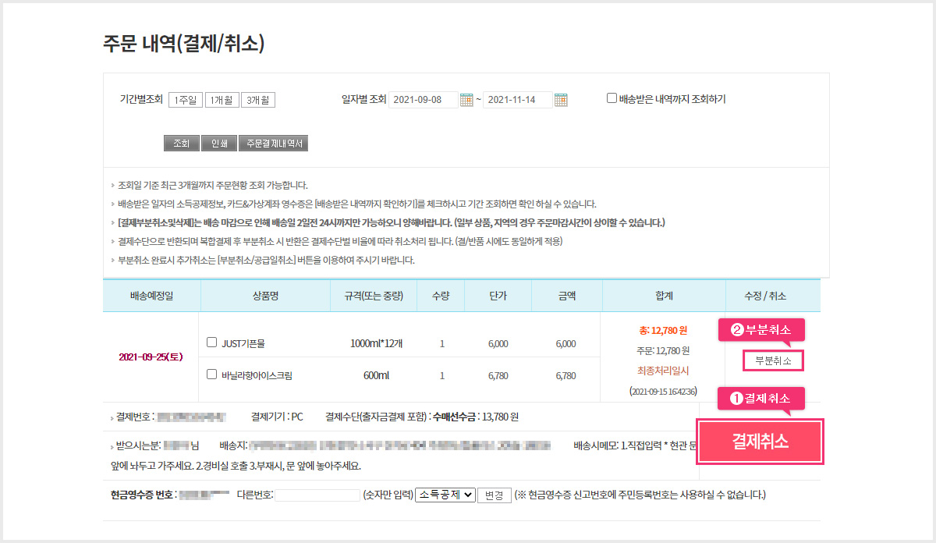Select the 1주일 period button
This screenshot has width=936, height=543.
tap(186, 100)
